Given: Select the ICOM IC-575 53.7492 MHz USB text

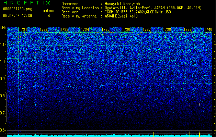Looking at the screenshot, I should (x=138, y=12).
